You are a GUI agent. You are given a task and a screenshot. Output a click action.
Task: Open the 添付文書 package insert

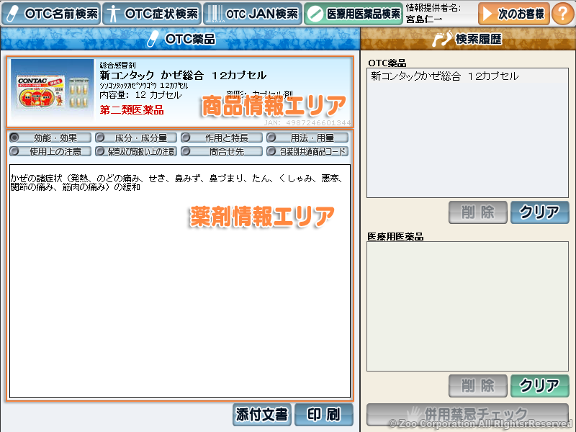click(x=262, y=415)
